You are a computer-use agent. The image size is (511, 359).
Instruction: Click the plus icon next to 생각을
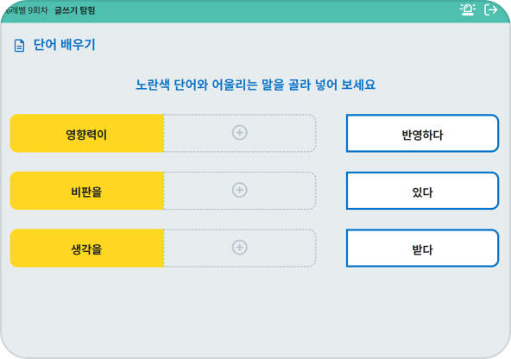[240, 248]
